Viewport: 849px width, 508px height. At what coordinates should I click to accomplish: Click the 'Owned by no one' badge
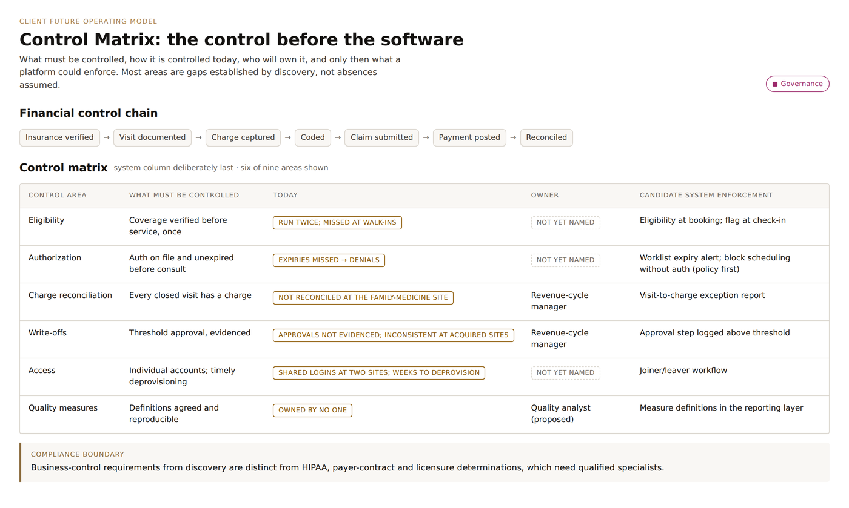point(312,411)
